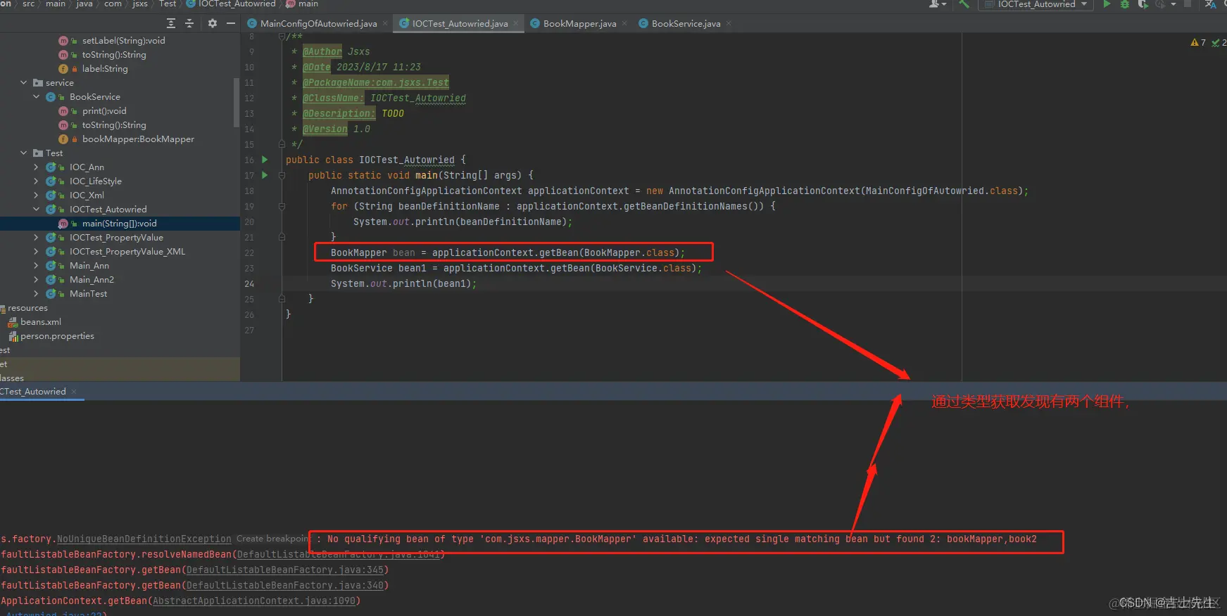Expand the Main_Ann class node

pos(36,265)
